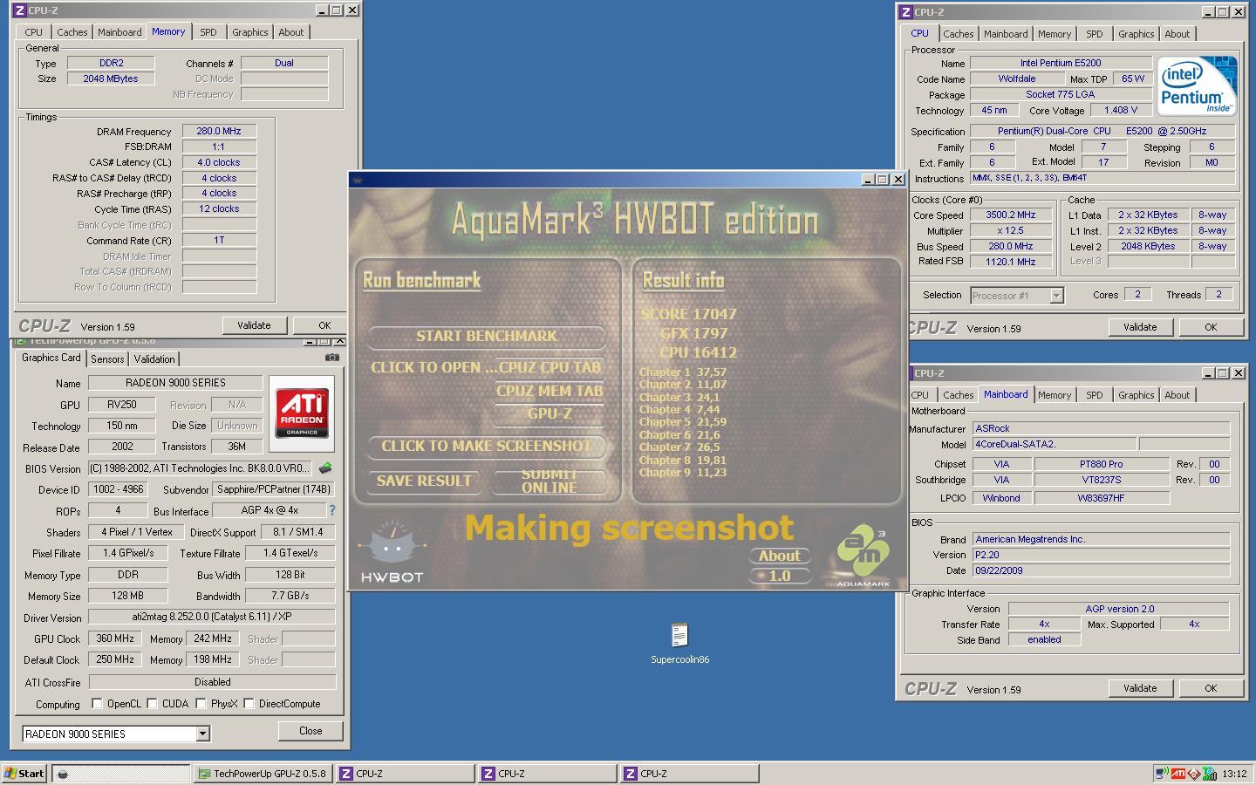Click the ATI Radeon logo in GPU-Z
This screenshot has height=785, width=1256.
point(302,413)
